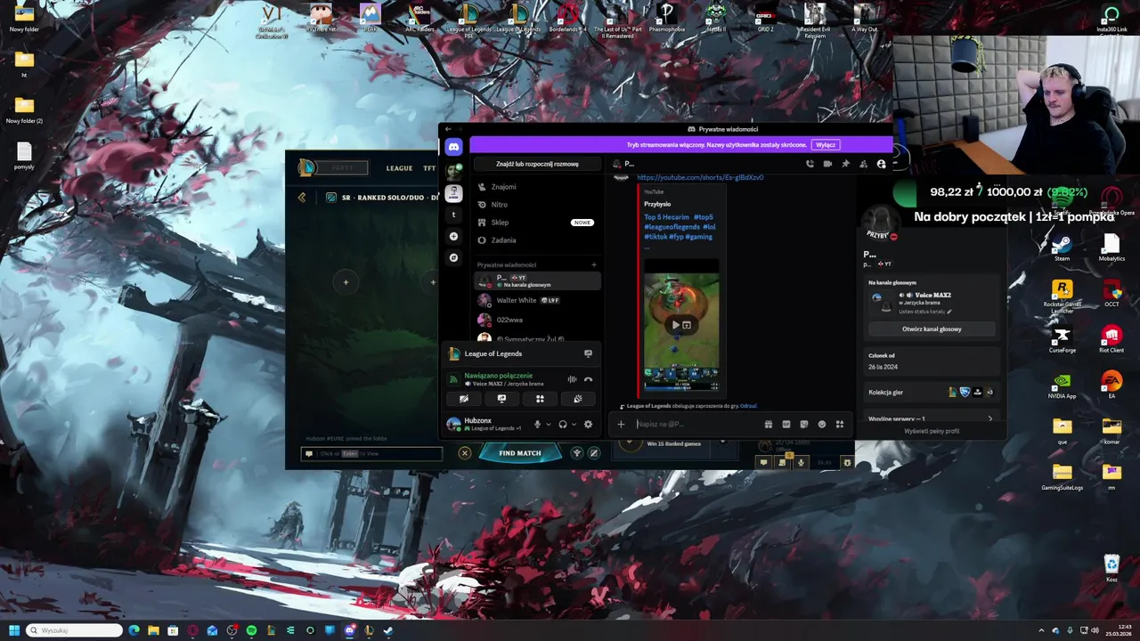Open GIF picker in message bar
Screen dimensions: 1140x641
(x=786, y=424)
